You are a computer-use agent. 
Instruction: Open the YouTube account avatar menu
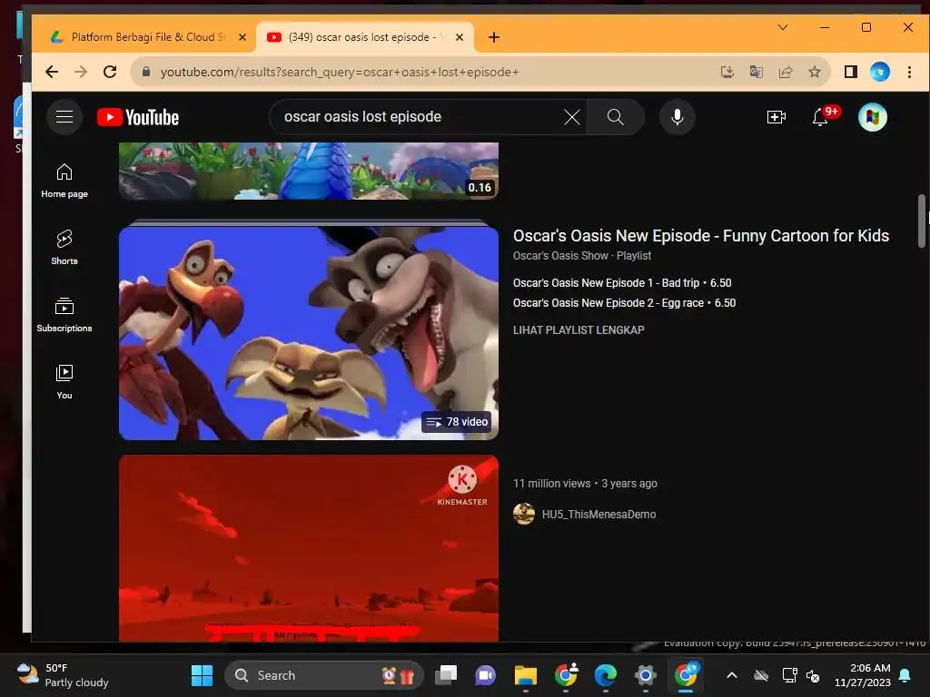click(873, 117)
